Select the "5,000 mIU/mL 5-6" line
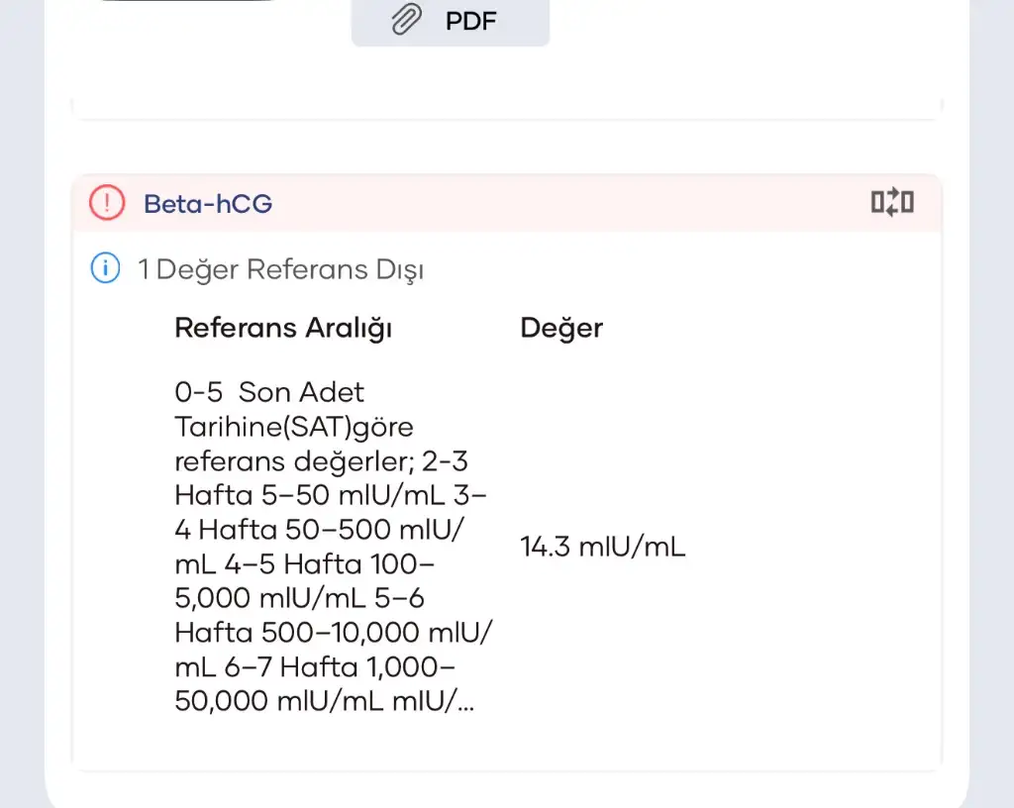The width and height of the screenshot is (1014, 808). point(300,598)
